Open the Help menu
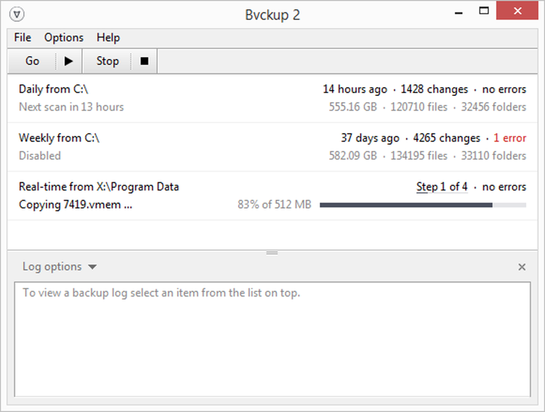 pos(108,38)
